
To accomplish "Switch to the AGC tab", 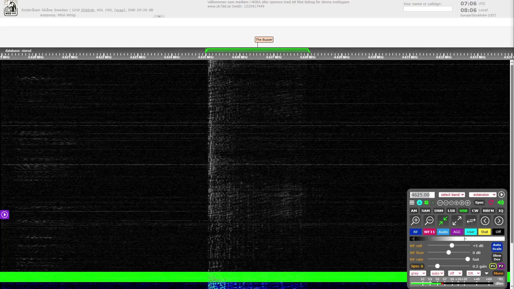I will click(457, 232).
